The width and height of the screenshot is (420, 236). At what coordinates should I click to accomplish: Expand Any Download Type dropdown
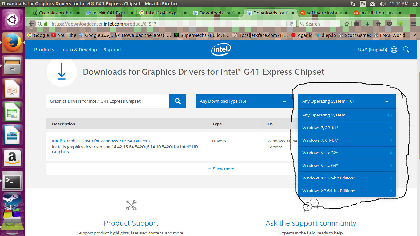point(244,101)
